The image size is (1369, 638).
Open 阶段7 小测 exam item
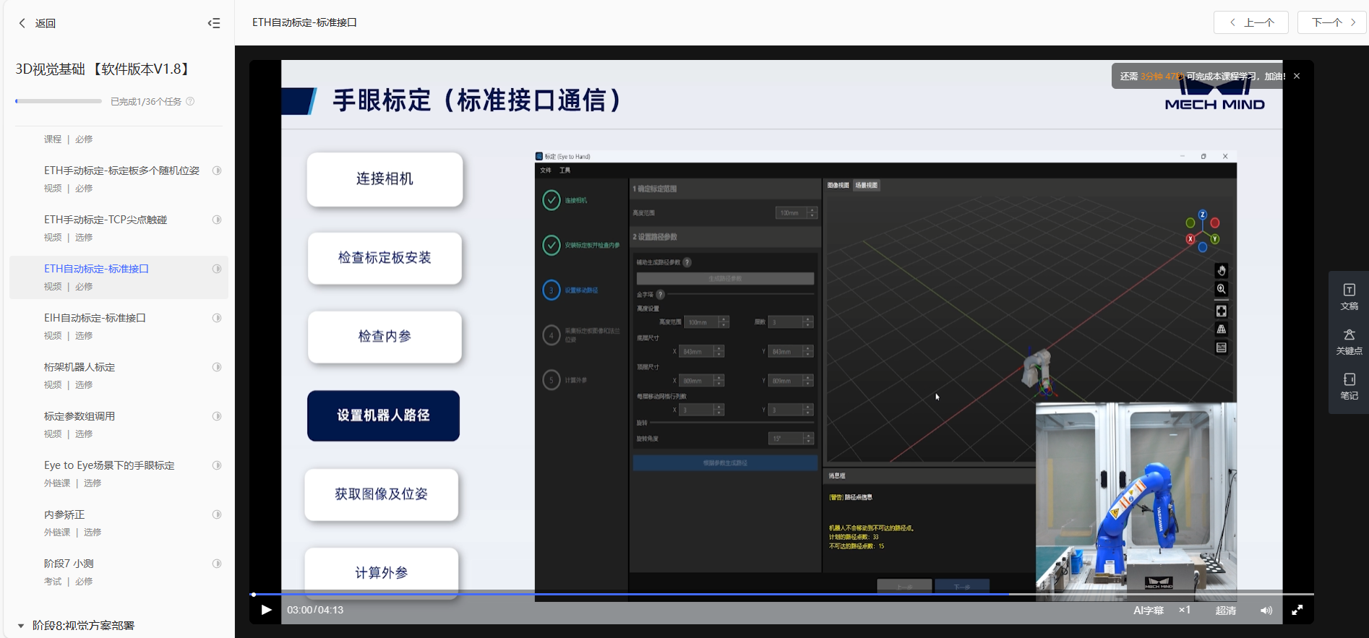(x=69, y=564)
